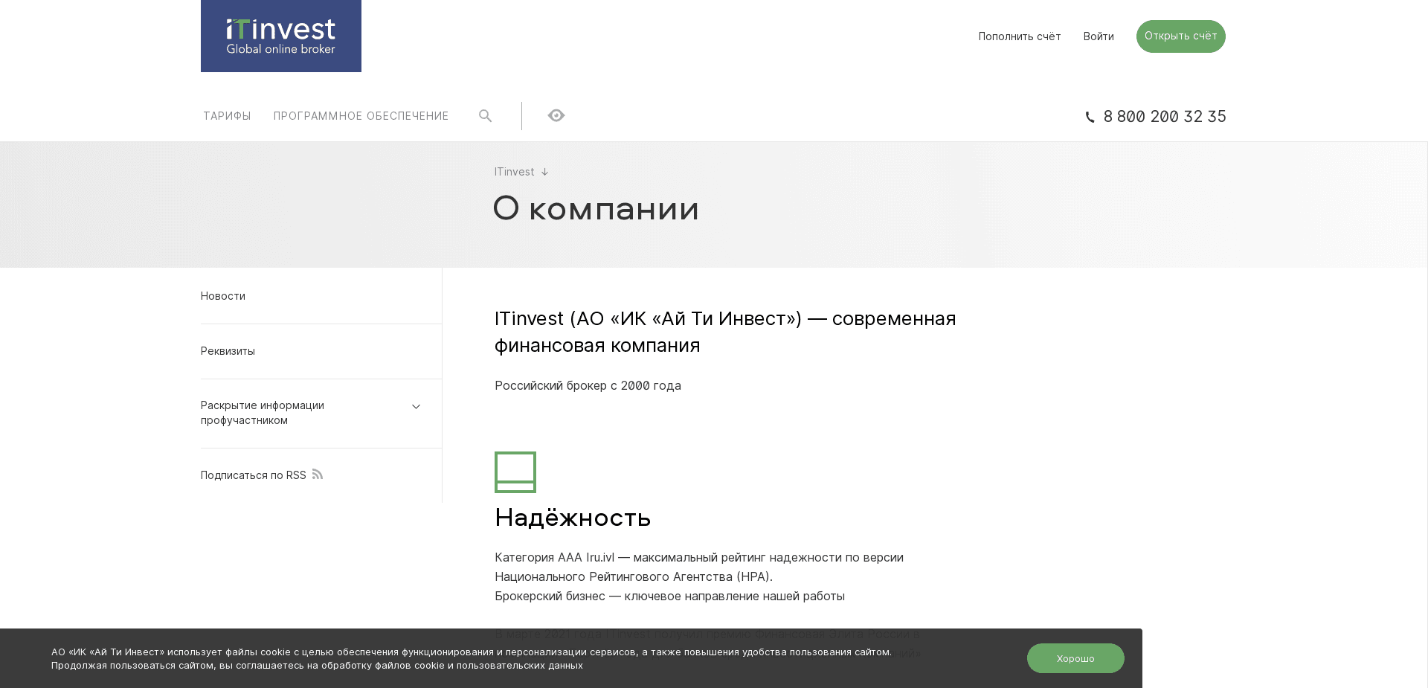Image resolution: width=1428 pixels, height=688 pixels.
Task: Open the site search
Action: tap(485, 116)
